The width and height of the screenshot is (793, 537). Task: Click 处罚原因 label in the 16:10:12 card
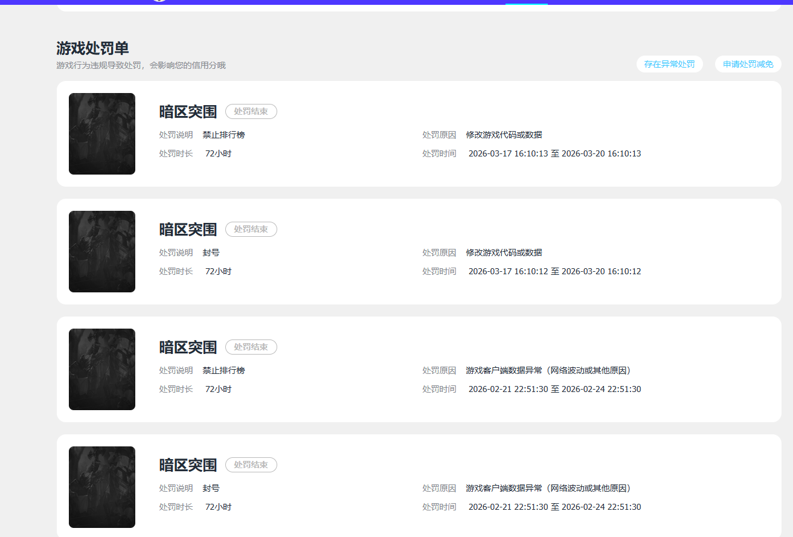point(440,253)
